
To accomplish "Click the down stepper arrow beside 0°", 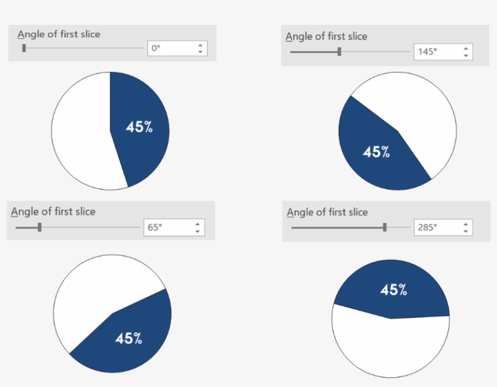I will coord(201,52).
